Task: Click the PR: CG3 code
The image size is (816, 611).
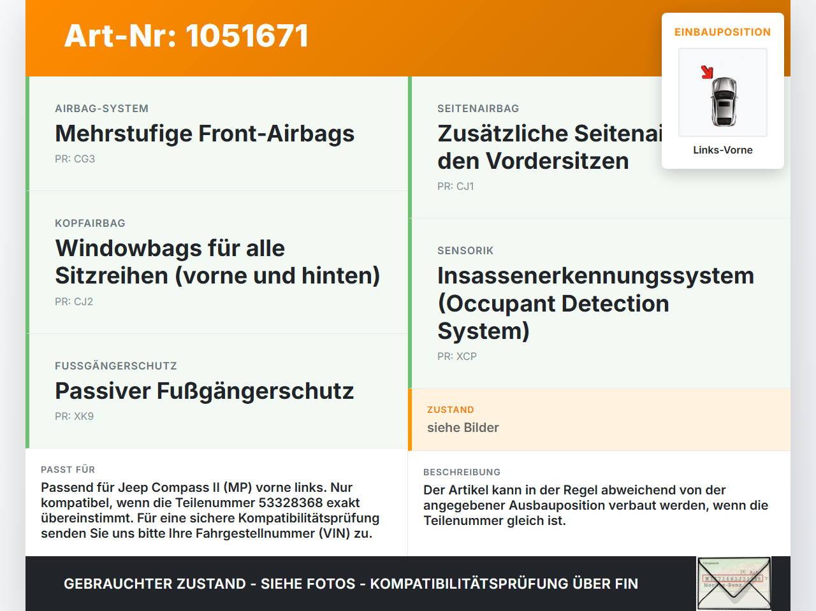Action: pyautogui.click(x=75, y=159)
